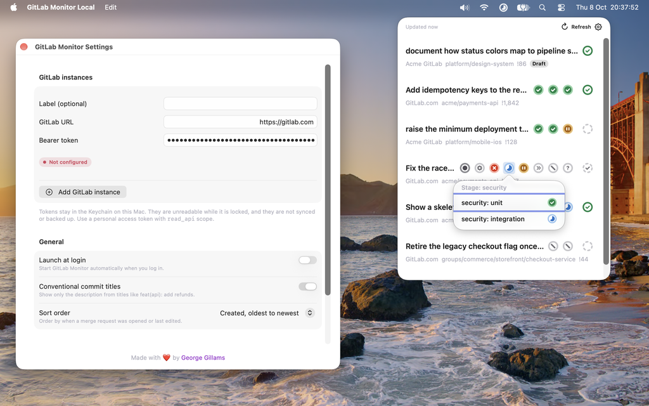The image size is (649, 406).
Task: Open Control Center in the menu bar
Action: (562, 8)
